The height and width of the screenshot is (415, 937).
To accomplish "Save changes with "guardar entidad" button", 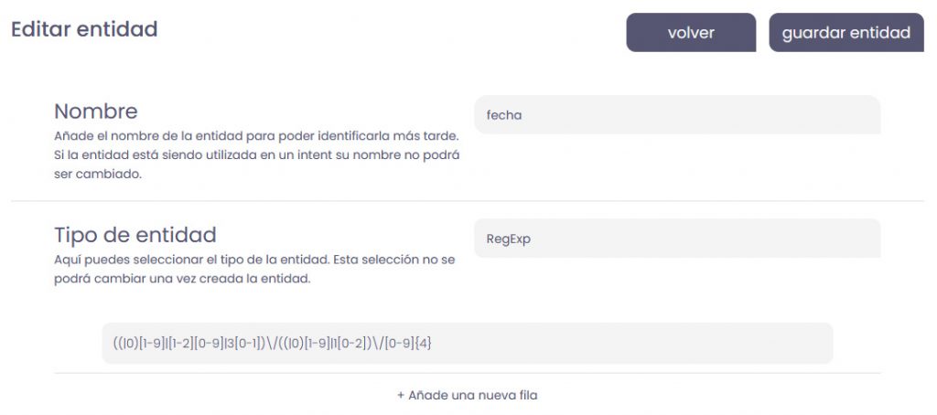I will pyautogui.click(x=845, y=33).
